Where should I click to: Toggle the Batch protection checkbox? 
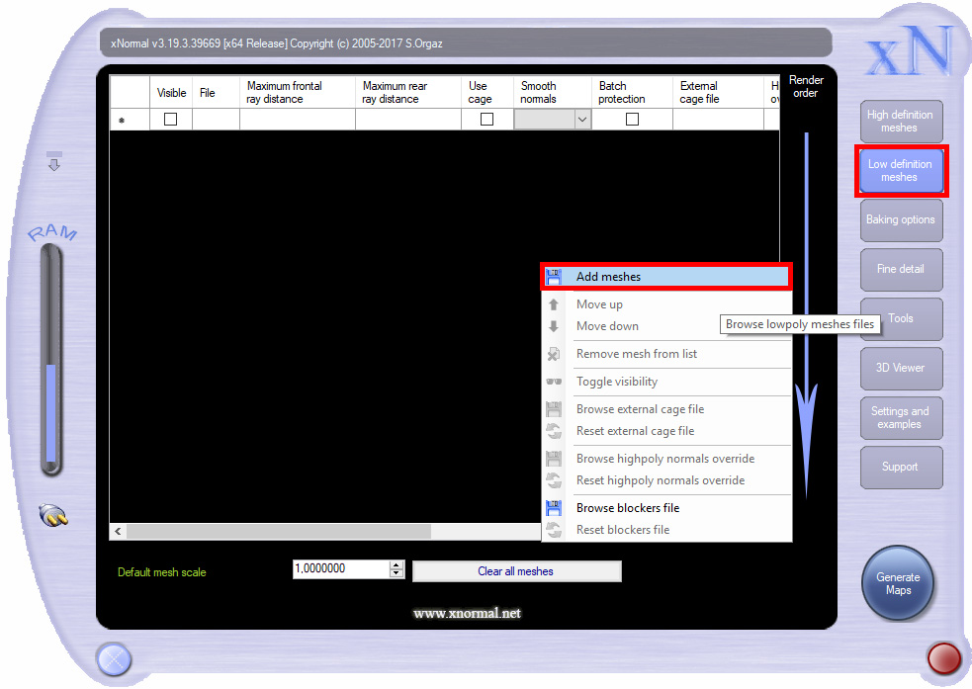[632, 120]
